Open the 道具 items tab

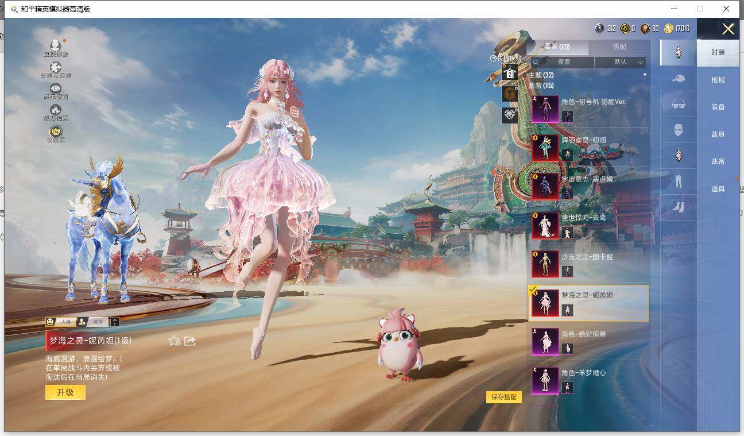(x=718, y=189)
